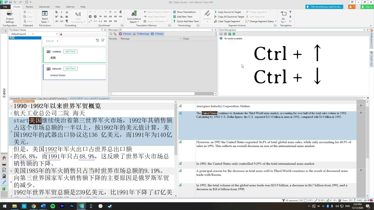Click Show Translations
Image resolution: width=374 pixels, height=210 pixels.
[184, 12]
